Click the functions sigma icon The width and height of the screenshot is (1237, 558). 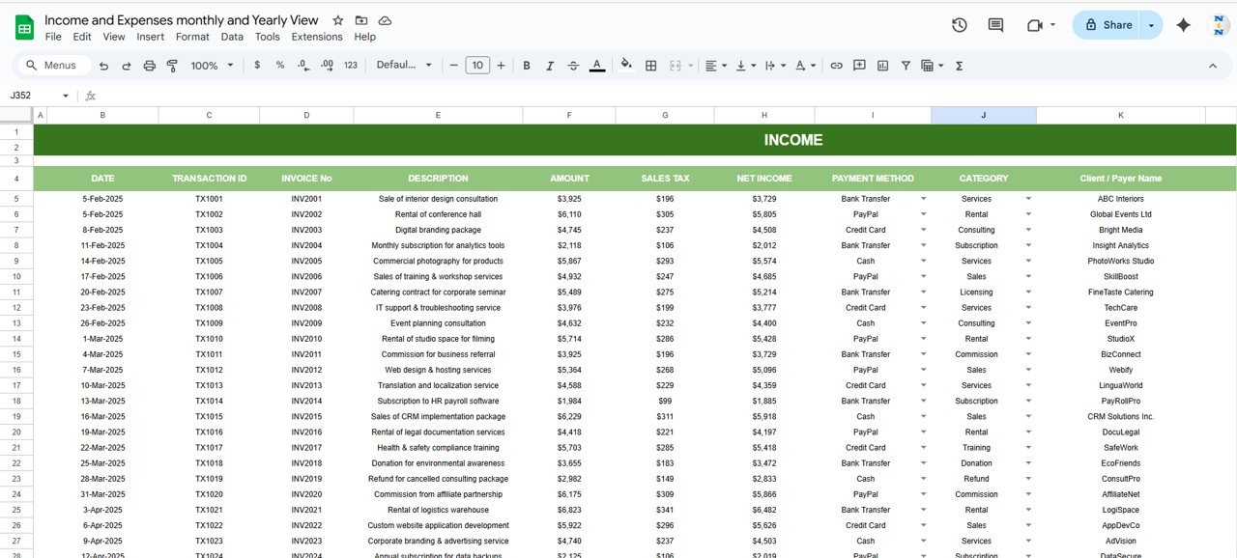pos(959,66)
